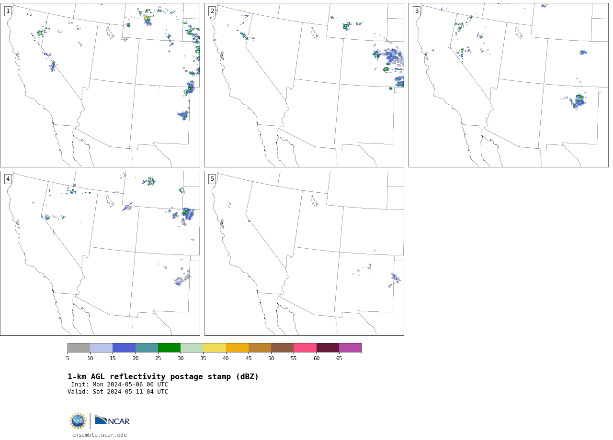Click the colorbar tick label 25
Image resolution: width=613 pixels, height=440 pixels.
pyautogui.click(x=158, y=358)
